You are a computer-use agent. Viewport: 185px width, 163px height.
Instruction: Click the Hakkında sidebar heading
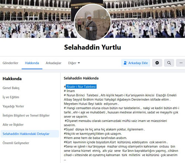12,79
